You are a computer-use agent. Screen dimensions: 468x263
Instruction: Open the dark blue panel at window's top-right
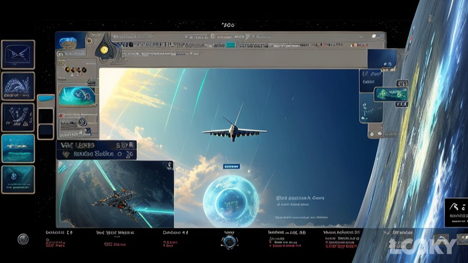tap(382, 59)
